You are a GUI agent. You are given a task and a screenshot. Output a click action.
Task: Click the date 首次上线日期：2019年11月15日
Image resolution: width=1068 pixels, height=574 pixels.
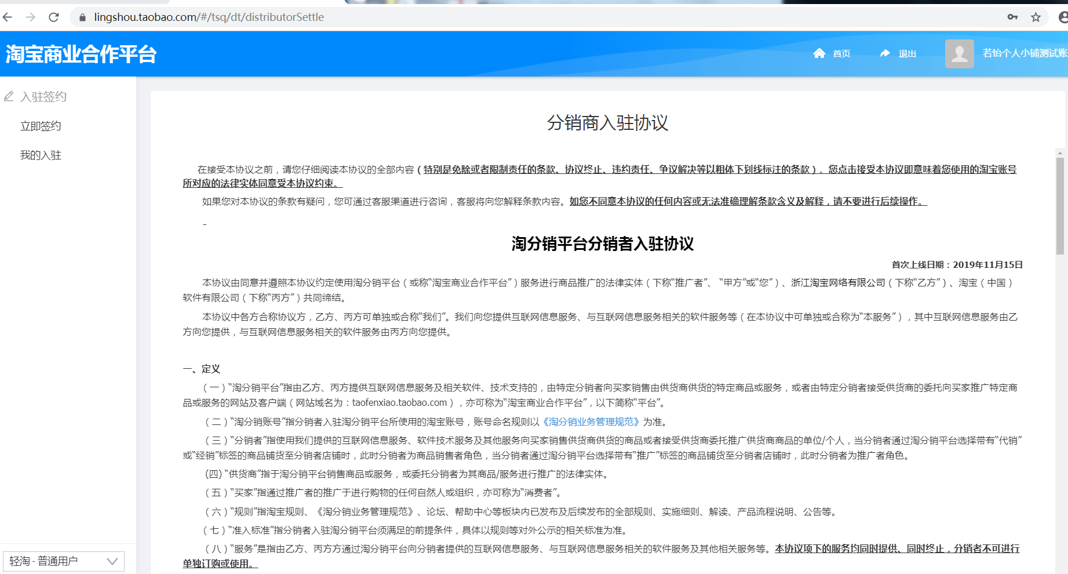point(957,264)
